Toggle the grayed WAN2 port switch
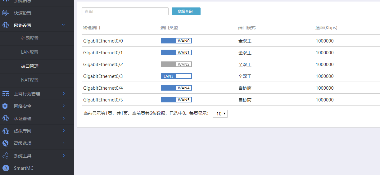This screenshot has width=380, height=175. [x=176, y=64]
